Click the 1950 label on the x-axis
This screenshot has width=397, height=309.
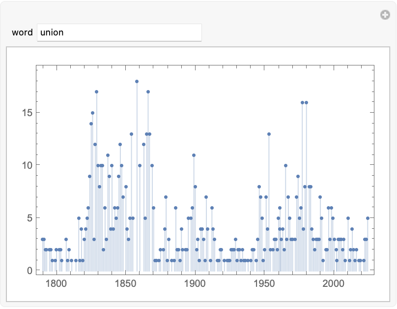tap(264, 283)
